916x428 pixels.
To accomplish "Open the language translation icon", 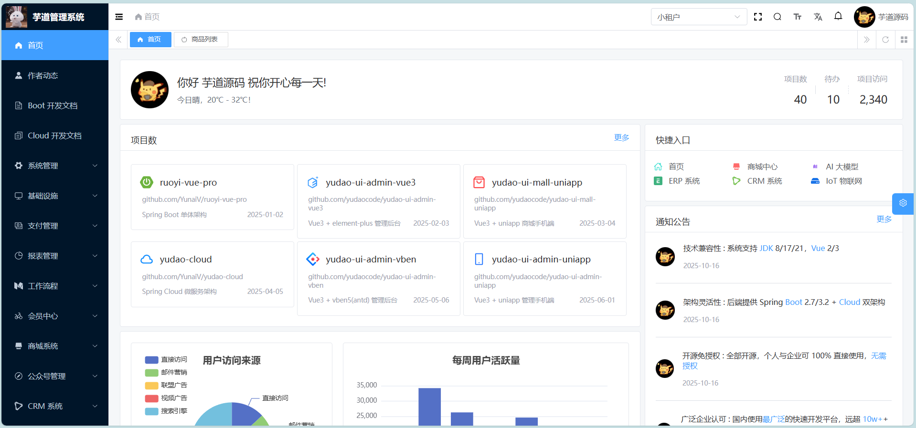I will (818, 17).
